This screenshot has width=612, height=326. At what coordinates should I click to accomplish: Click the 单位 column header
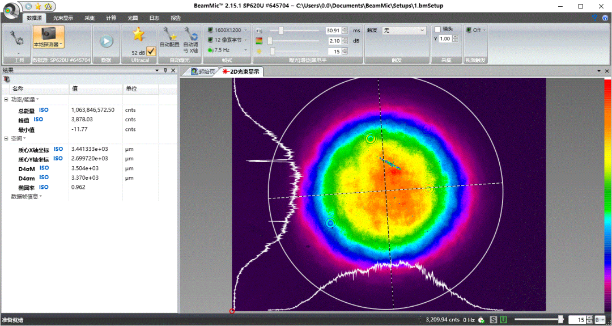coord(141,89)
